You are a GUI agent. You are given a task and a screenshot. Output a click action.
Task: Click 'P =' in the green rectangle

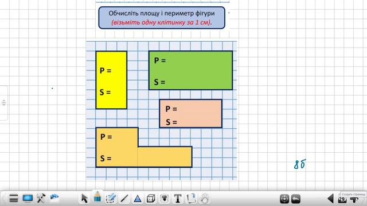click(x=160, y=61)
